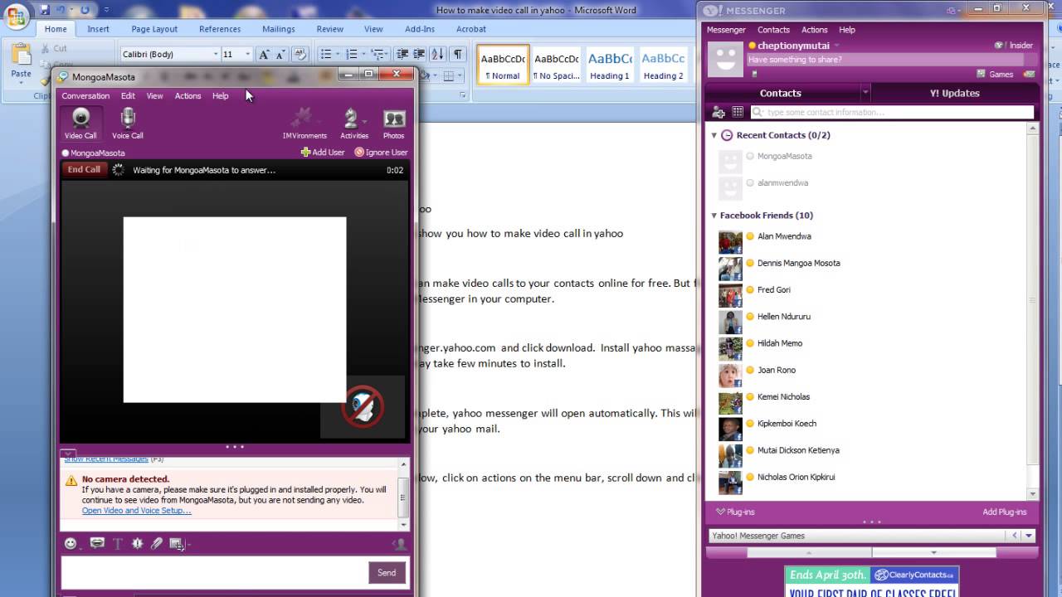Click the End Call button
The width and height of the screenshot is (1062, 597).
point(84,170)
